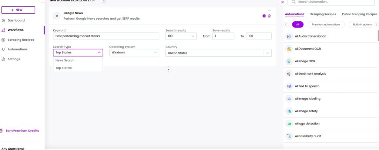Open Settings in the sidebar
The height and width of the screenshot is (150, 379).
14,59
